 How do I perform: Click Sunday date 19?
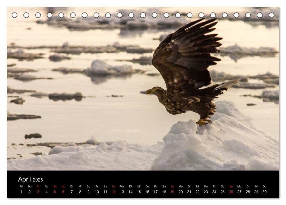pos(172,192)
